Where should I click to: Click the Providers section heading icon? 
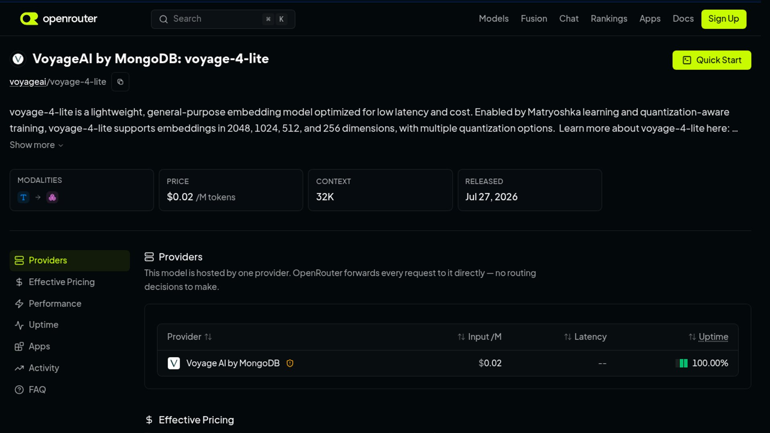click(149, 257)
